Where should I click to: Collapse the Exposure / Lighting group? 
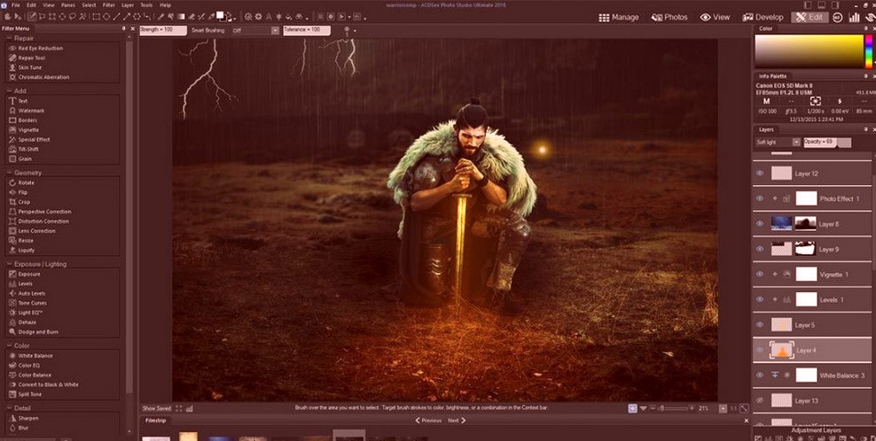pyautogui.click(x=10, y=264)
